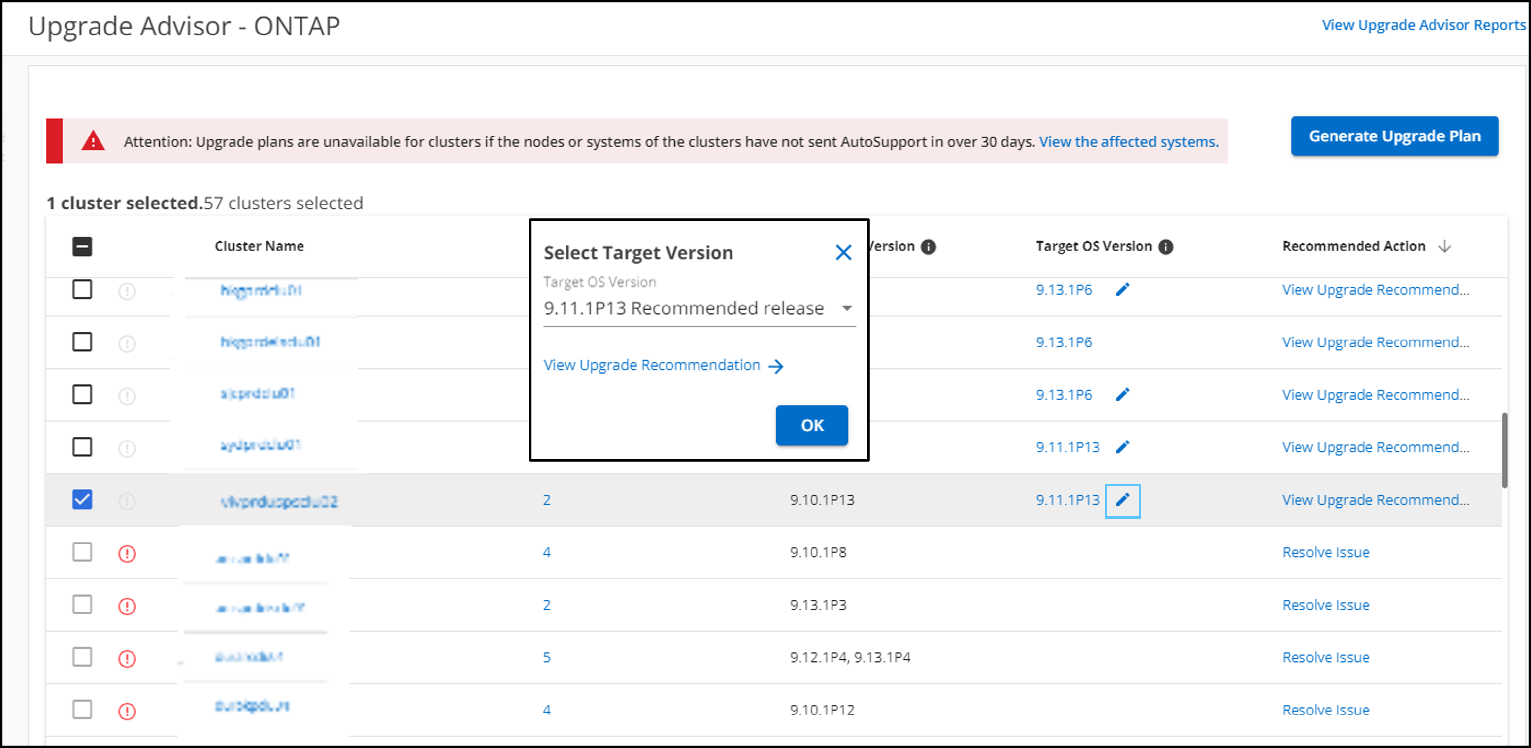Click View Upgrade Recommendation link in dialog
Image resolution: width=1531 pixels, height=748 pixels.
(x=651, y=365)
